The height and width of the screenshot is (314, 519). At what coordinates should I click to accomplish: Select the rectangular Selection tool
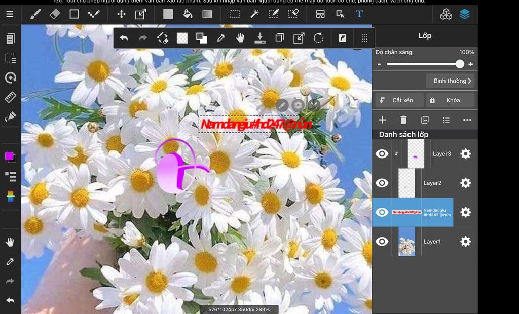[x=235, y=14]
